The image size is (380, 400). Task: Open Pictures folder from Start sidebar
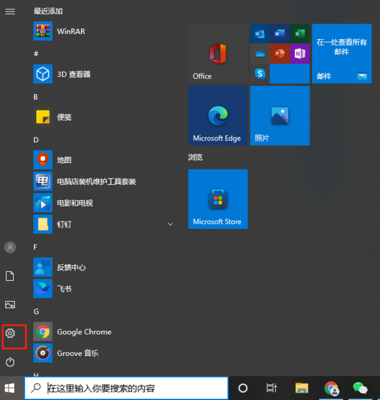10,304
